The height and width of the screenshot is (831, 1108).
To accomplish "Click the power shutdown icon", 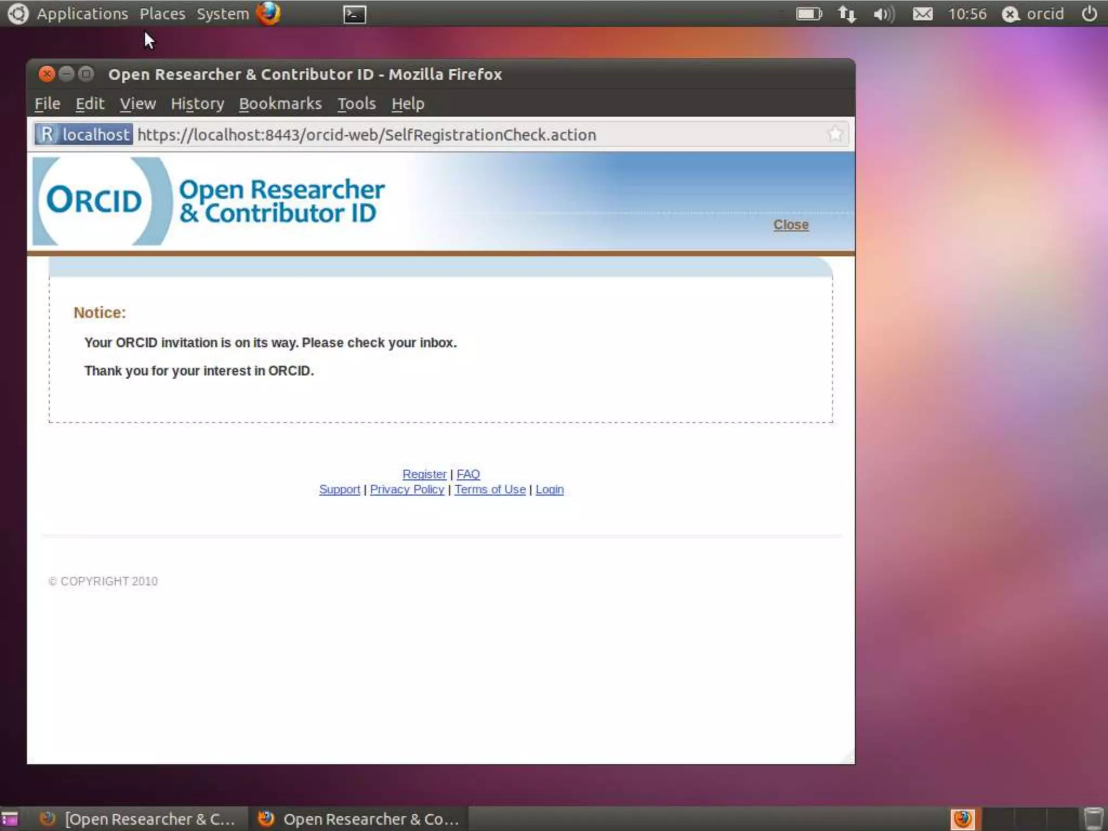I will pos(1089,14).
